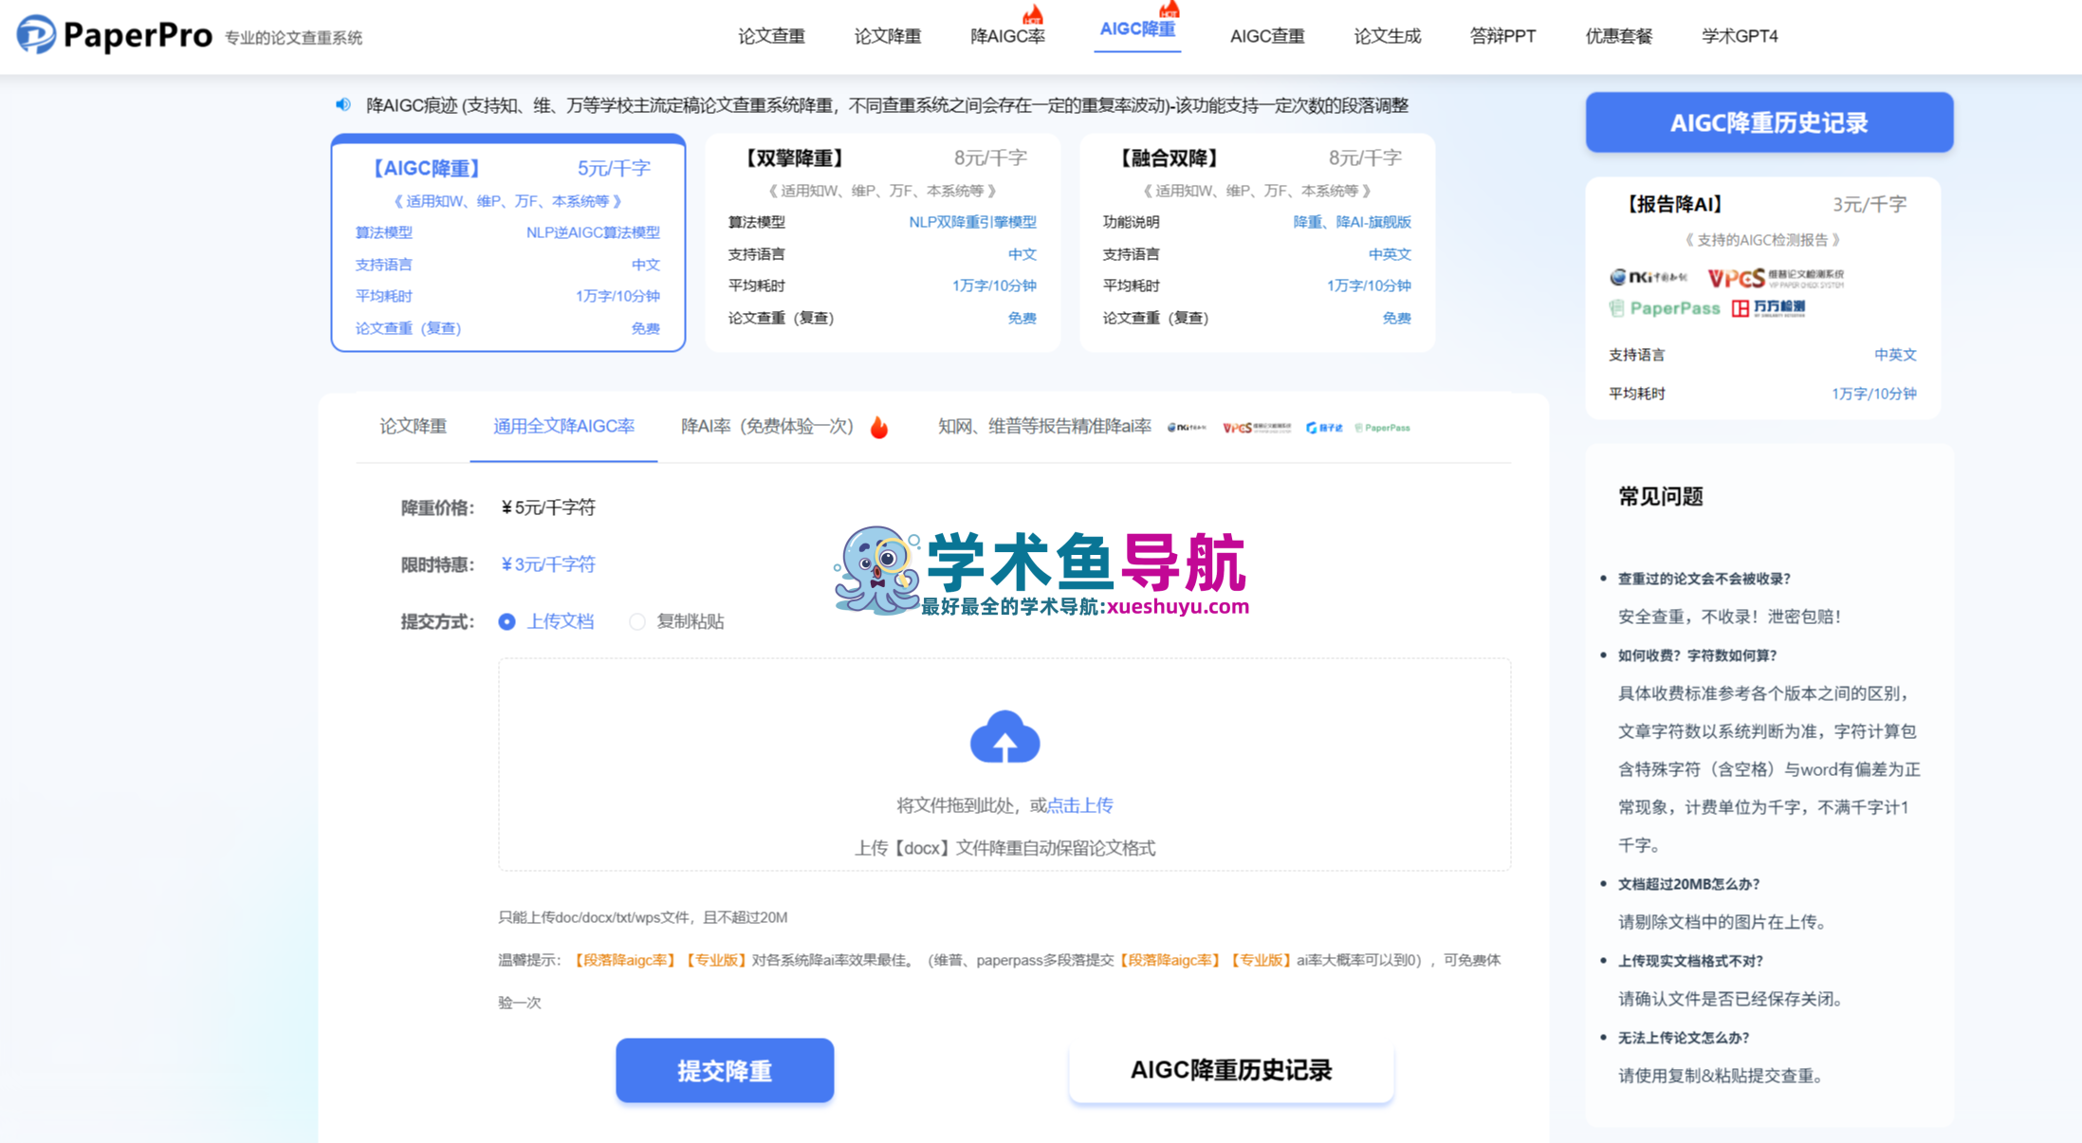This screenshot has height=1143, width=2082.
Task: Click the small VPCS logo in tab row
Action: [x=1257, y=428]
